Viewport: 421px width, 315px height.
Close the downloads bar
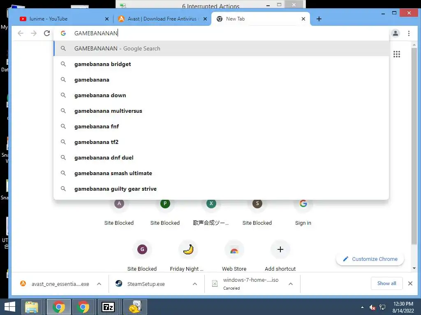point(410,283)
